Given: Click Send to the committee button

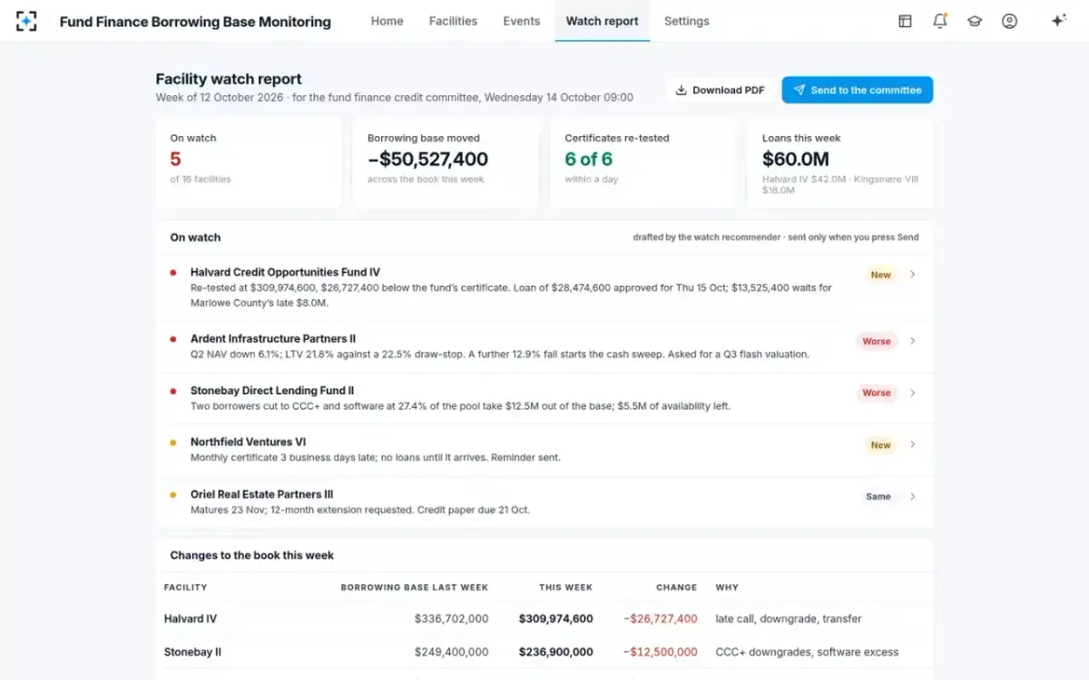Looking at the screenshot, I should coord(857,90).
